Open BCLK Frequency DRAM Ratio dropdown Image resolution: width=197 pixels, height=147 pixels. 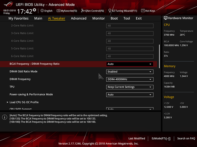(130, 64)
